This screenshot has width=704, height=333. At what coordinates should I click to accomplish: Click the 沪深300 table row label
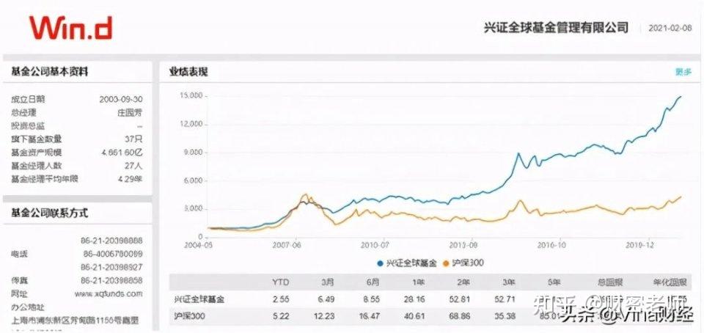point(189,316)
